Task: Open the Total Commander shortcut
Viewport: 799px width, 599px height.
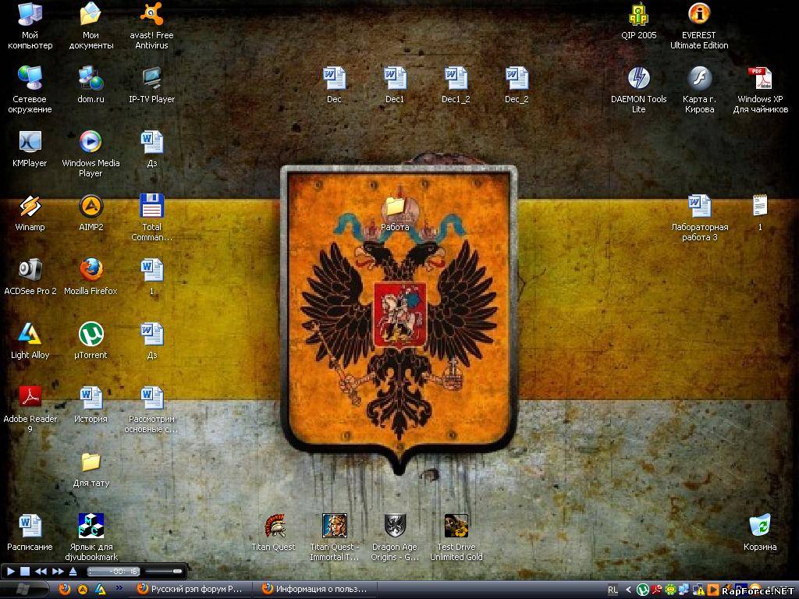Action: 151,218
